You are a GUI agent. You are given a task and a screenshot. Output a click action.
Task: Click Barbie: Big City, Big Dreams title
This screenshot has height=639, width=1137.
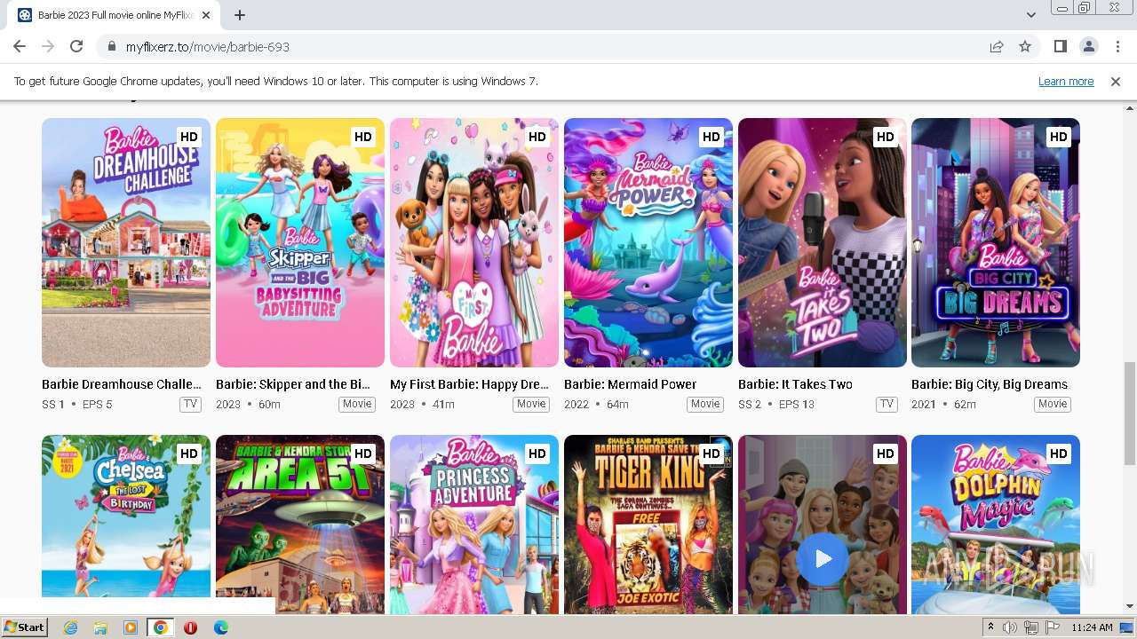click(990, 384)
